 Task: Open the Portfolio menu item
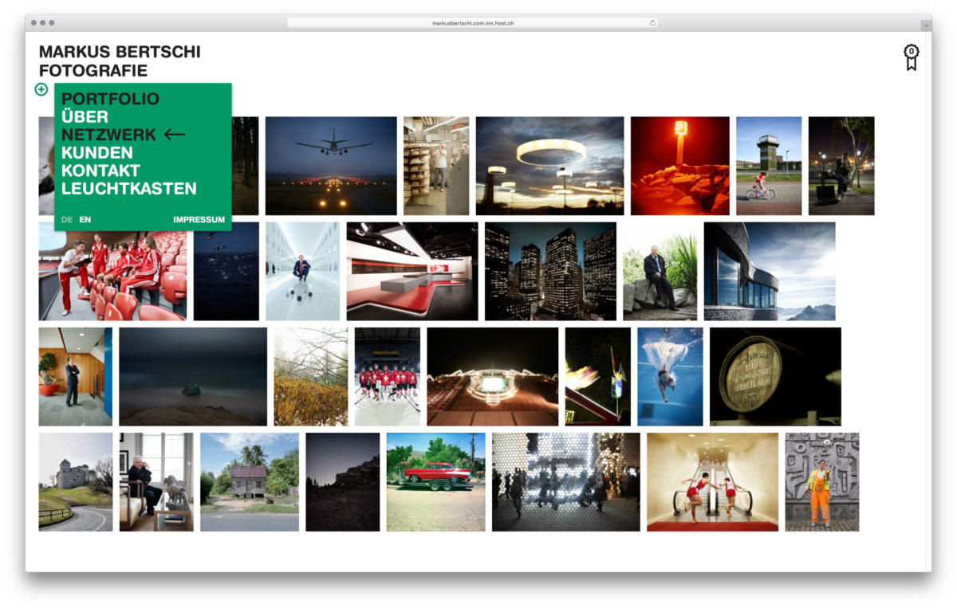(x=110, y=99)
